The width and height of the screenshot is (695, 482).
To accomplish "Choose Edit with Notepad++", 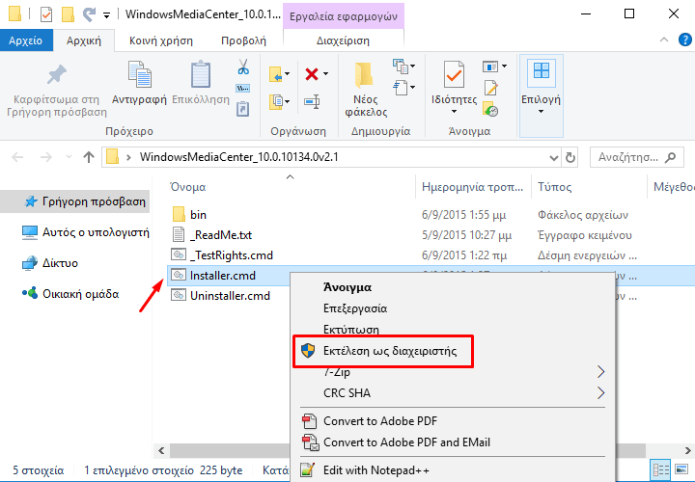I will [x=453, y=470].
